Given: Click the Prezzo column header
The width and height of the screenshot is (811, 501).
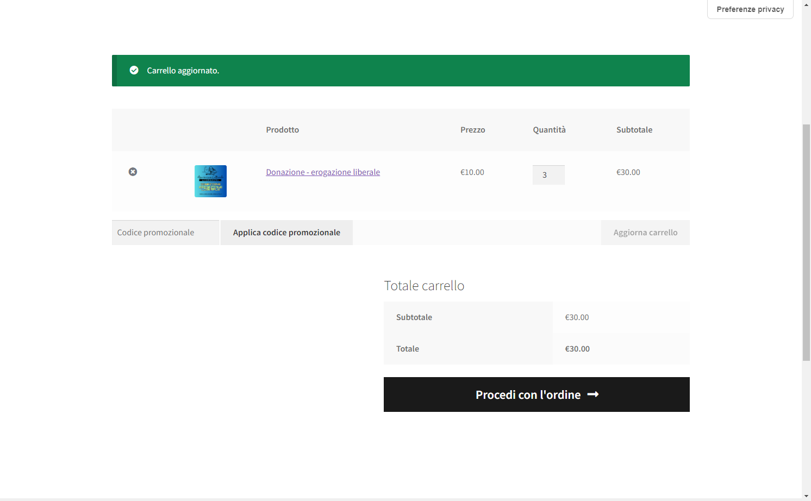Looking at the screenshot, I should (472, 130).
